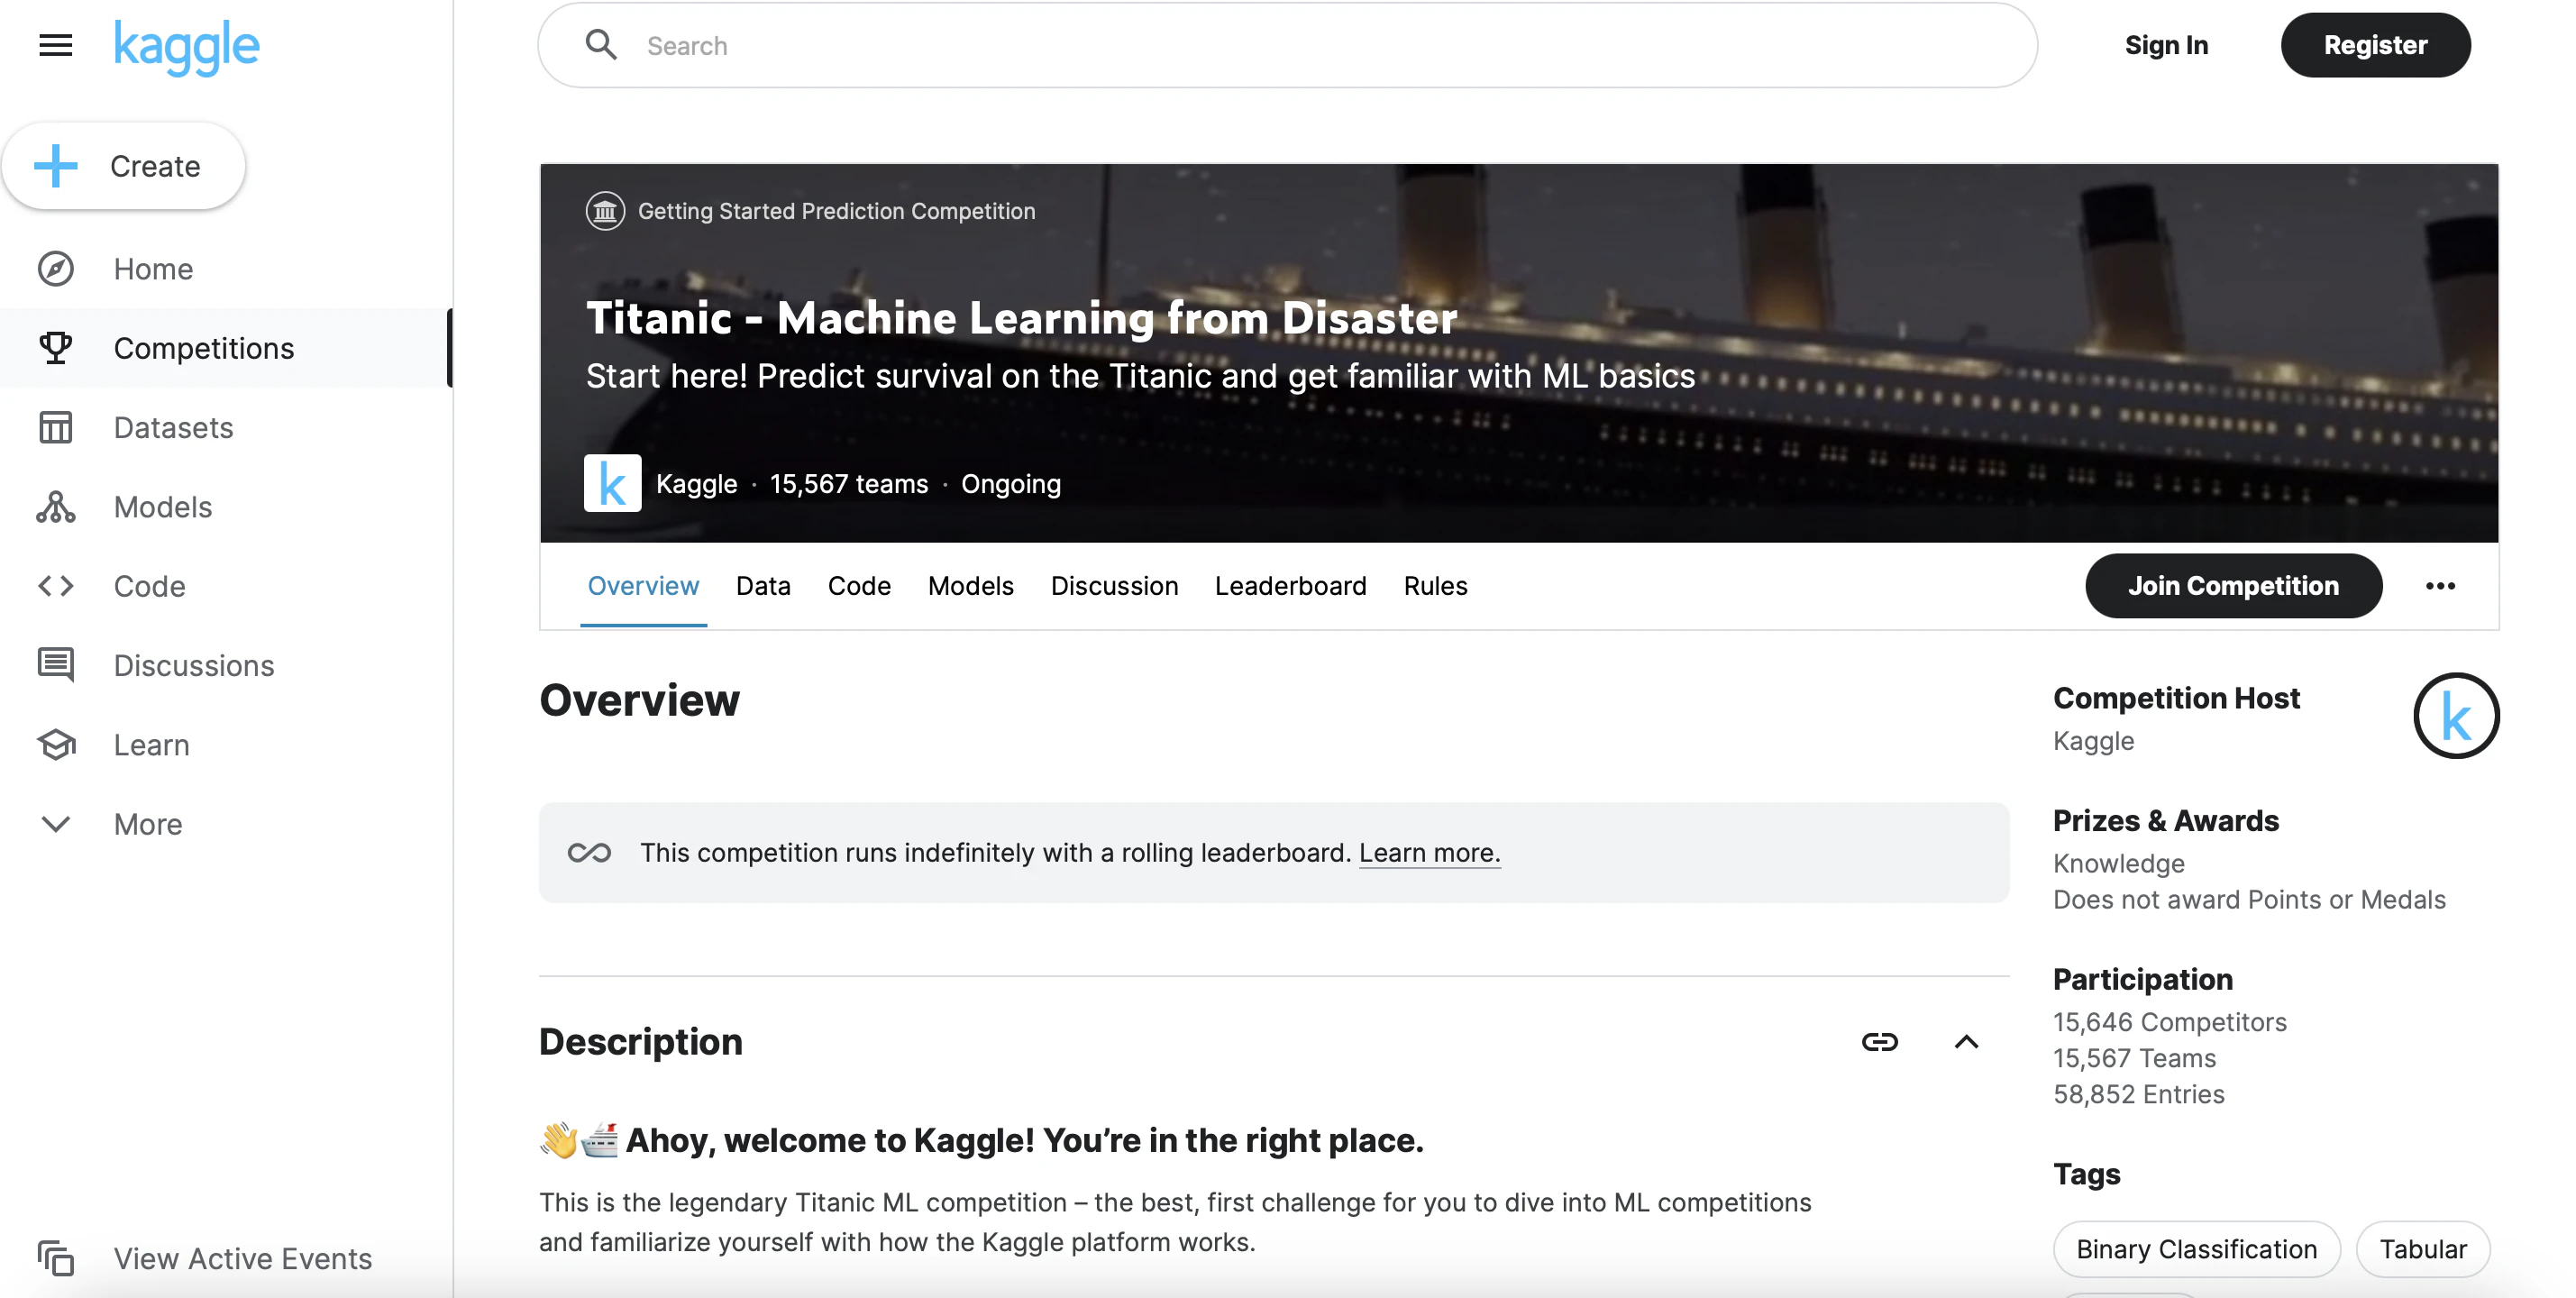Click the Learn graduation cap icon

tap(56, 745)
